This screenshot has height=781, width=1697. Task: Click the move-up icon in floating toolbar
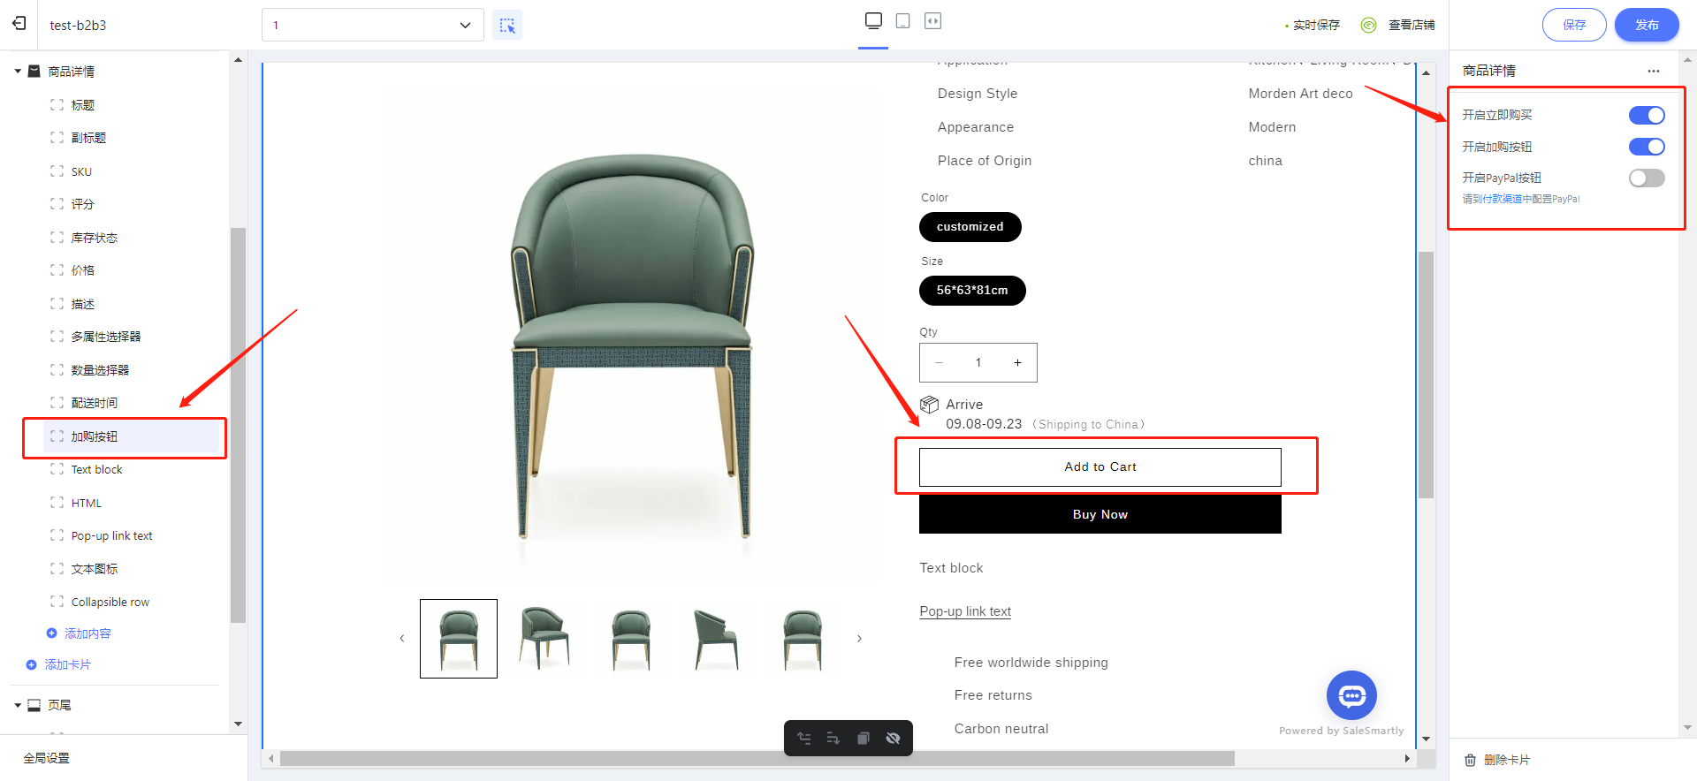[x=804, y=739]
